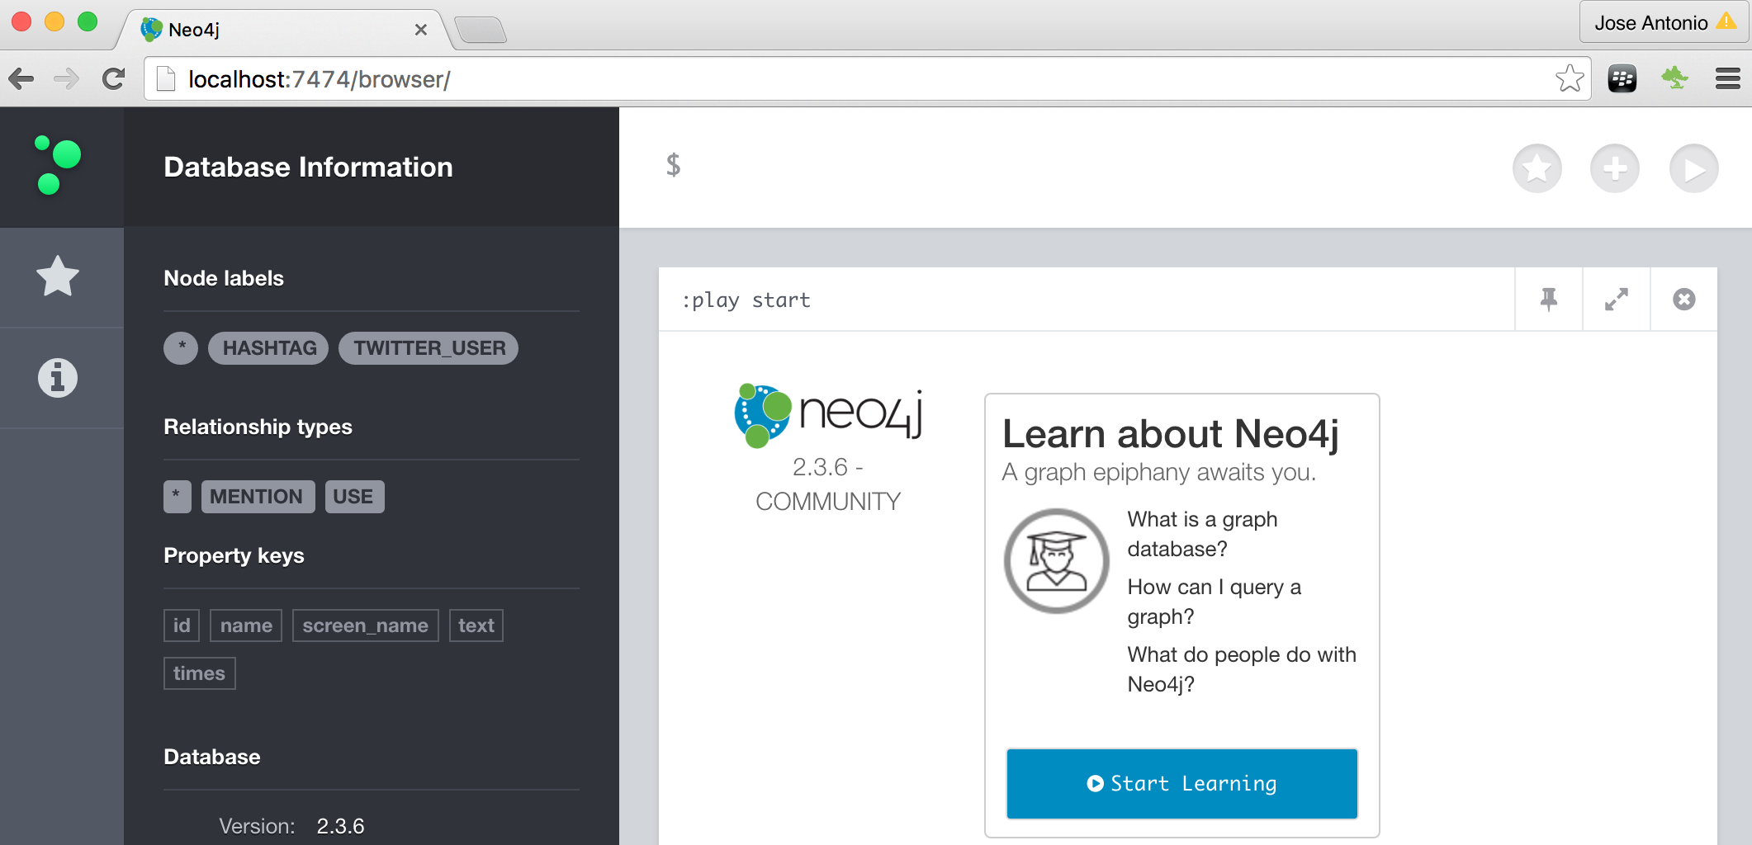This screenshot has width=1752, height=845.
Task: Click 'What do people do with Neo4j?' text
Action: click(x=1242, y=669)
